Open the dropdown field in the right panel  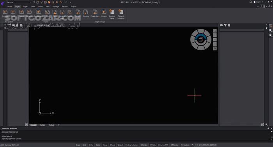tap(242, 30)
